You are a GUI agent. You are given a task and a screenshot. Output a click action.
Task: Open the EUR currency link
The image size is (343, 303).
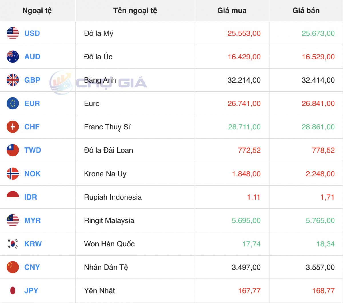click(x=32, y=103)
